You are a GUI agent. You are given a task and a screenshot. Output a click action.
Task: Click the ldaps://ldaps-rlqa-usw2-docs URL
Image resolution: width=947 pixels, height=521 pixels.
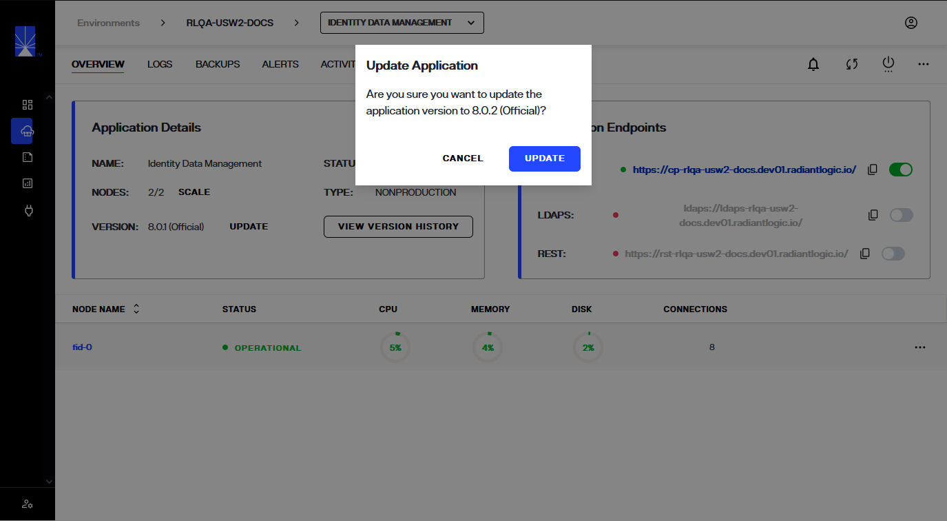(742, 215)
